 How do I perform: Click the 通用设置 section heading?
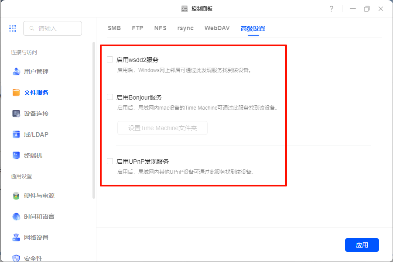pos(21,176)
